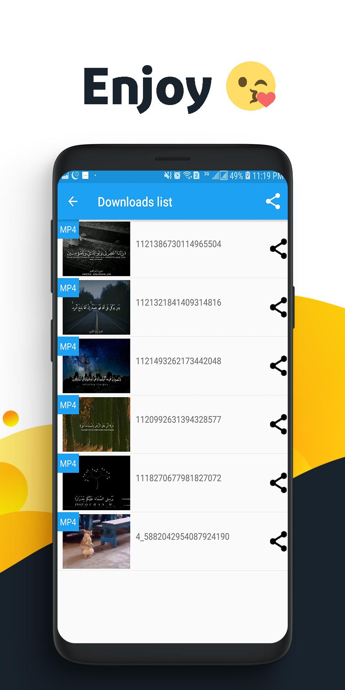The width and height of the screenshot is (345, 690).
Task: Share video 1121493262173442048
Action: click(x=278, y=366)
